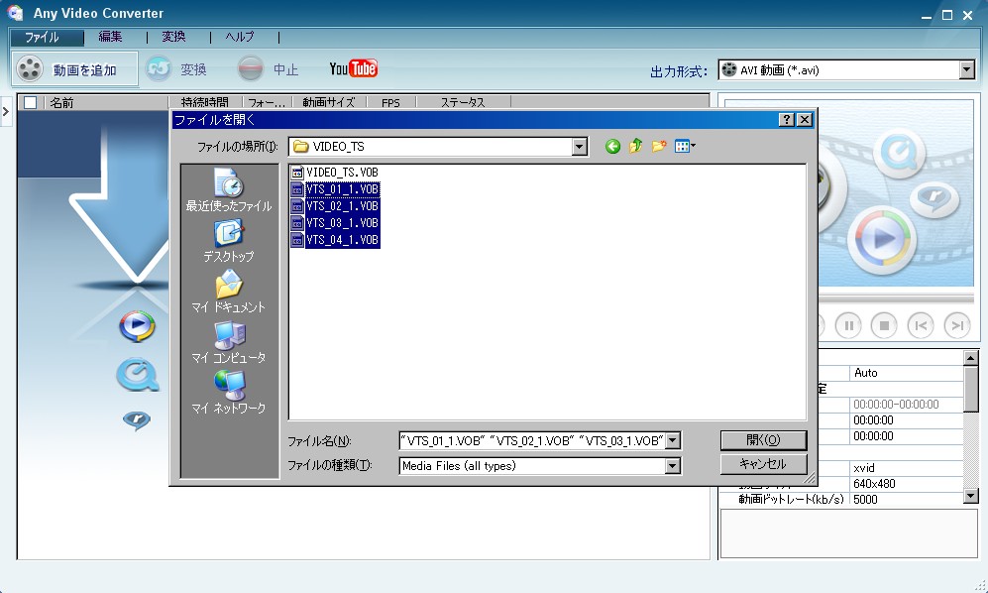Click the キャンセル button
The height and width of the screenshot is (593, 988).
[763, 464]
